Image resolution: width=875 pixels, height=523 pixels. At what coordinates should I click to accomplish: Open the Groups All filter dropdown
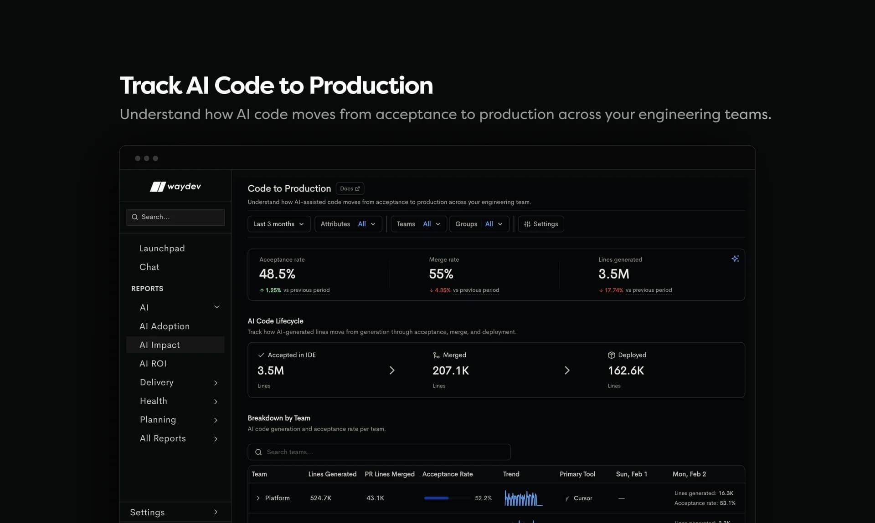(x=479, y=224)
